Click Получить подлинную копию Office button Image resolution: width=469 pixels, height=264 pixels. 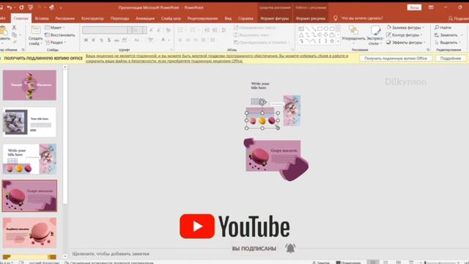coord(396,59)
